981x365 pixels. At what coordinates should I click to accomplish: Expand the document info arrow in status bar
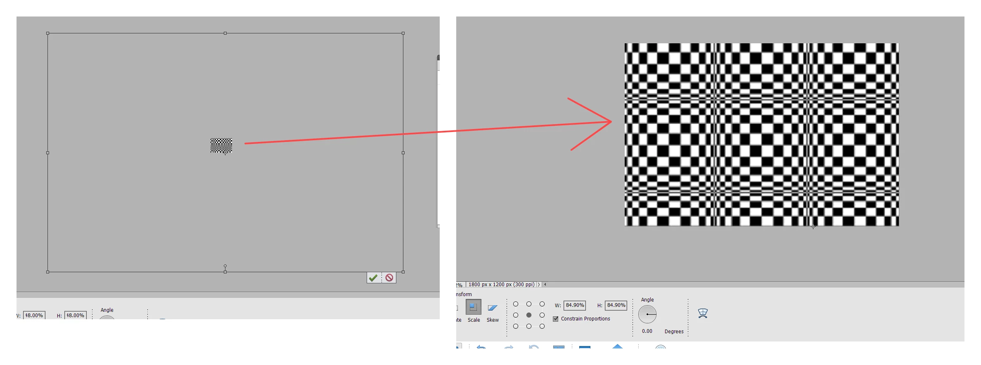(x=538, y=285)
